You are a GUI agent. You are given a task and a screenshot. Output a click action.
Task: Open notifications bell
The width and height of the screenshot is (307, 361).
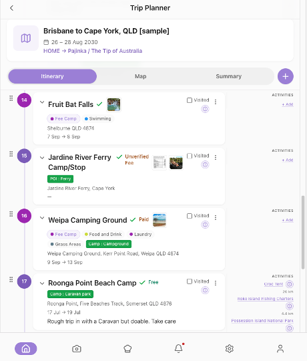tap(179, 348)
